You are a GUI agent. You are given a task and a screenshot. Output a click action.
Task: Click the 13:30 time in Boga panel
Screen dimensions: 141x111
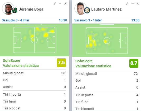point(63,20)
